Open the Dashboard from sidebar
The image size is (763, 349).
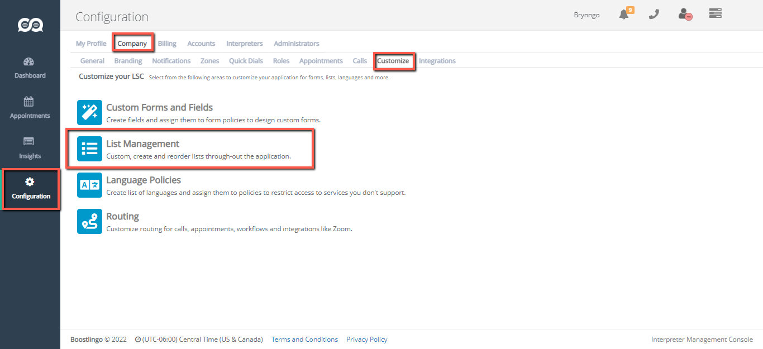click(x=30, y=68)
